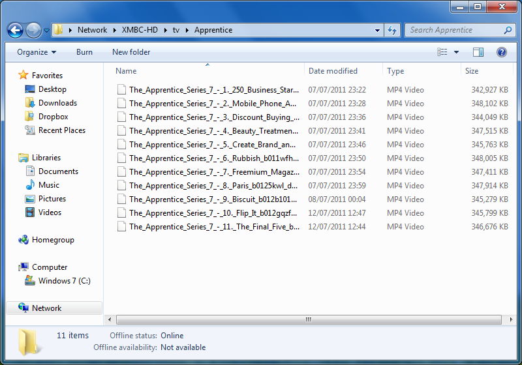Select the file 3._Discount_Buying_...

[x=214, y=117]
